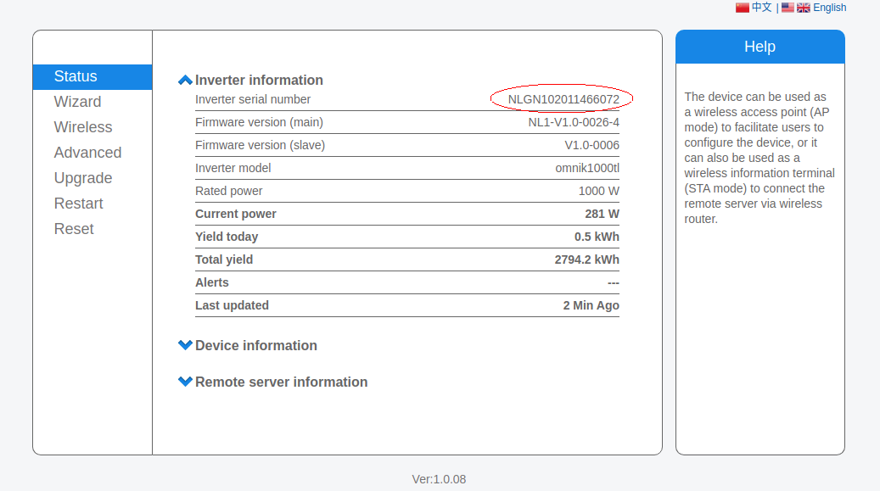The height and width of the screenshot is (491, 880).
Task: Click the Chinese flag icon
Action: coord(742,8)
